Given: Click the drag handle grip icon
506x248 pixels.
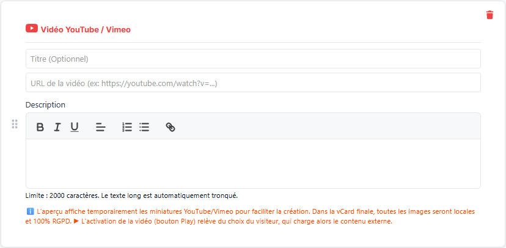Looking at the screenshot, I should [x=15, y=124].
